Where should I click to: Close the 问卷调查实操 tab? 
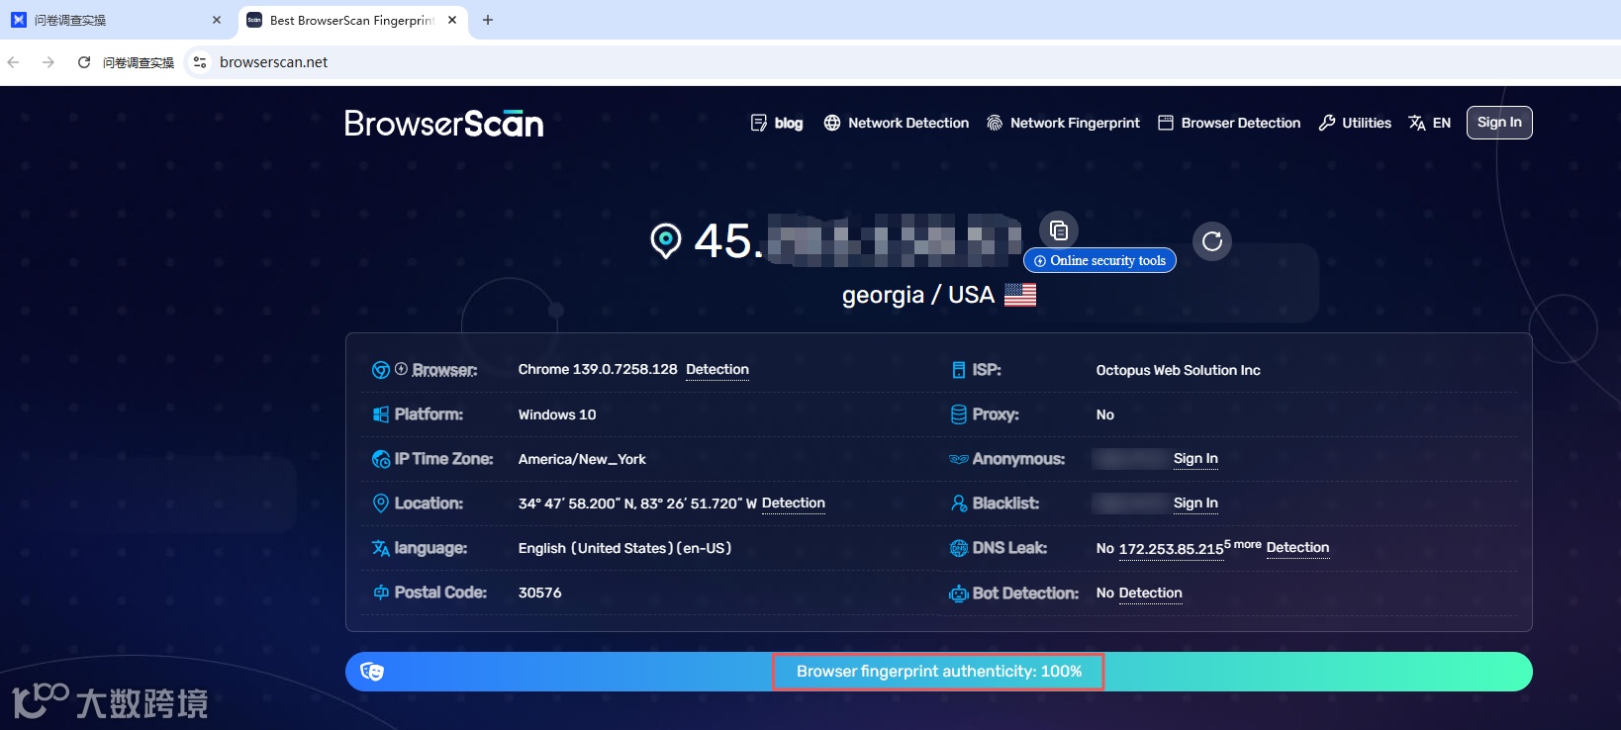[x=217, y=20]
